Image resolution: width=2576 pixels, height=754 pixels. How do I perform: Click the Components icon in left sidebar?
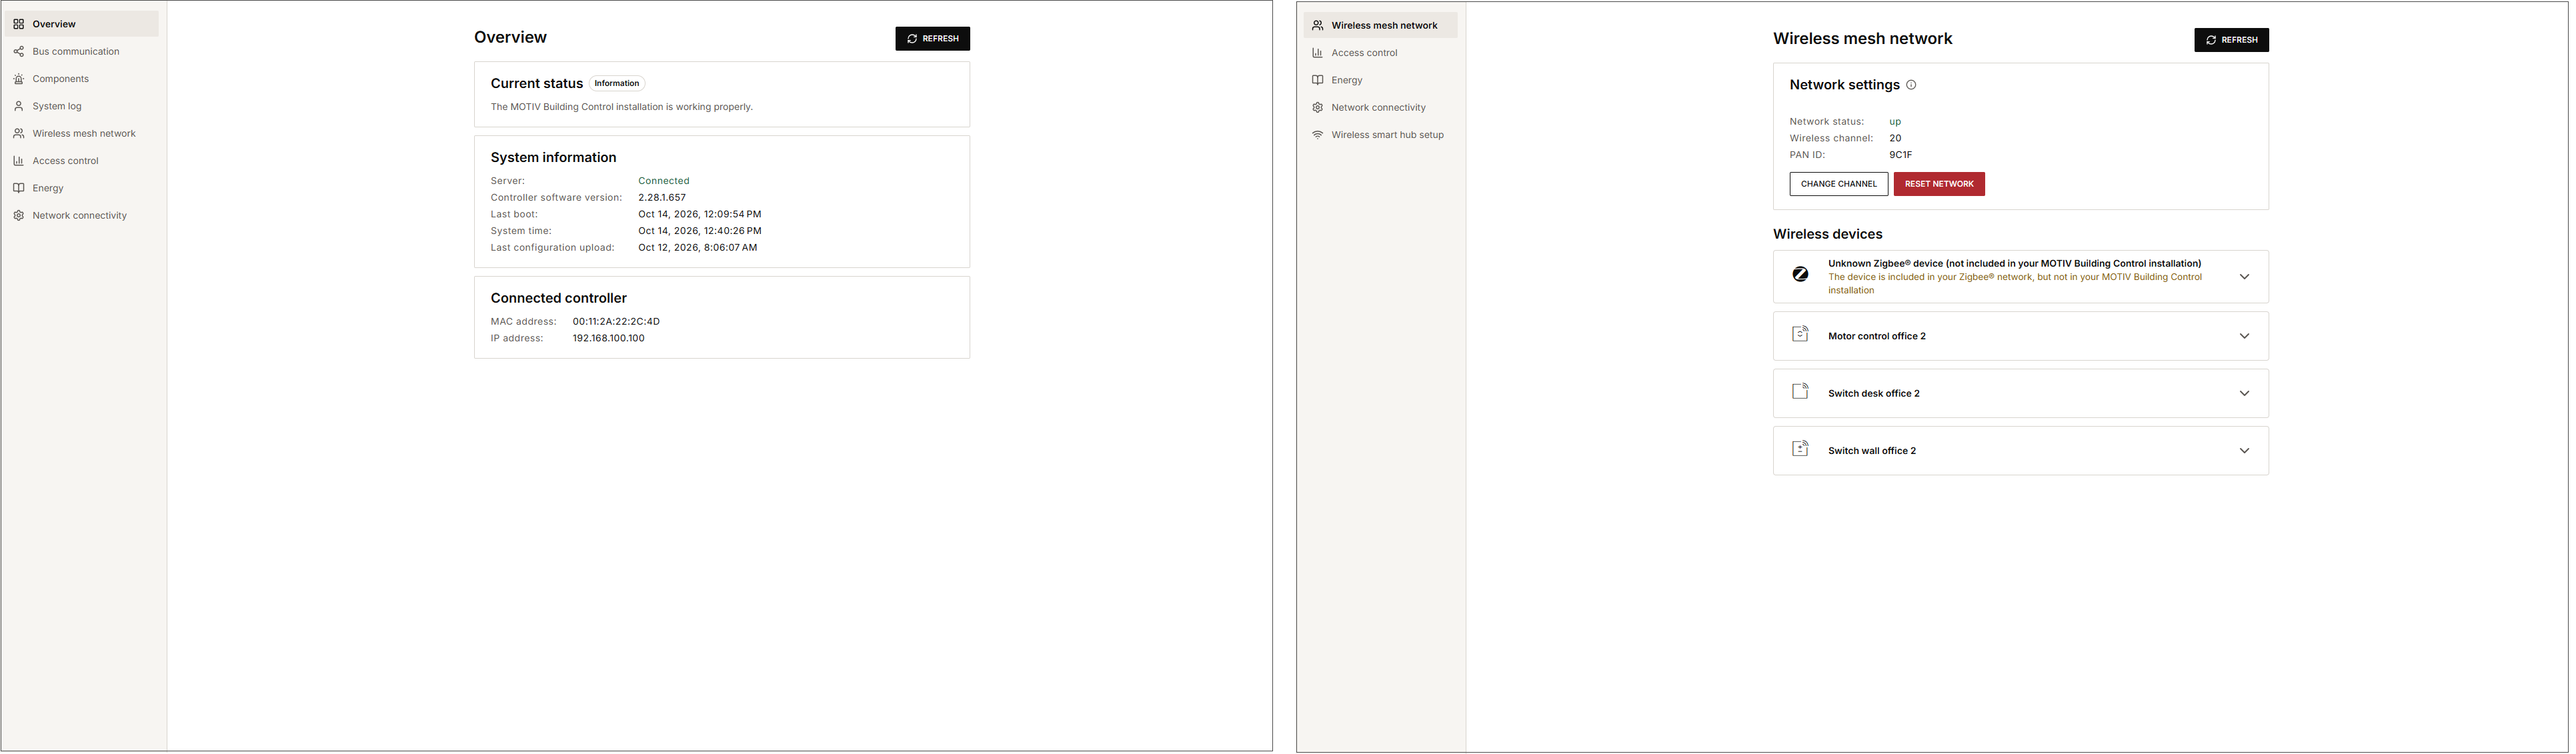coord(18,79)
